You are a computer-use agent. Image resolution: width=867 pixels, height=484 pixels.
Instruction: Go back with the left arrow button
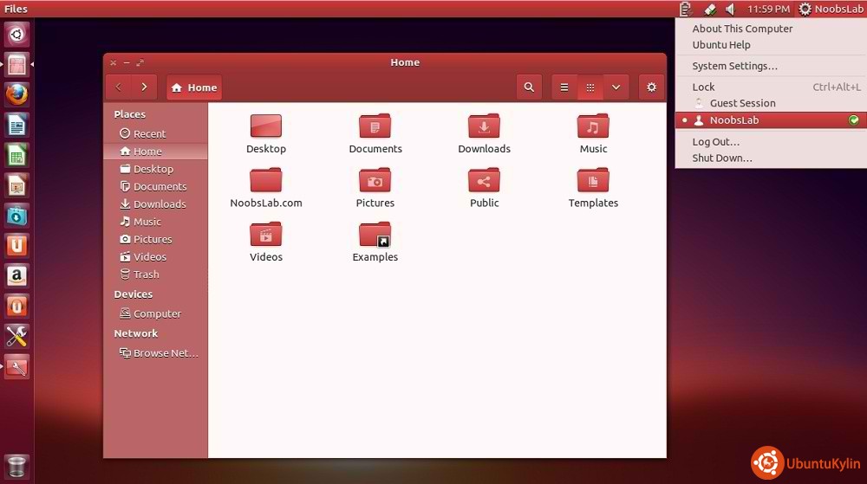(119, 87)
